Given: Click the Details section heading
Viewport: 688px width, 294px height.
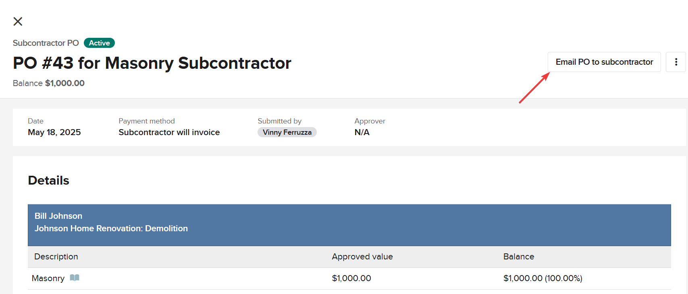Looking at the screenshot, I should tap(49, 181).
